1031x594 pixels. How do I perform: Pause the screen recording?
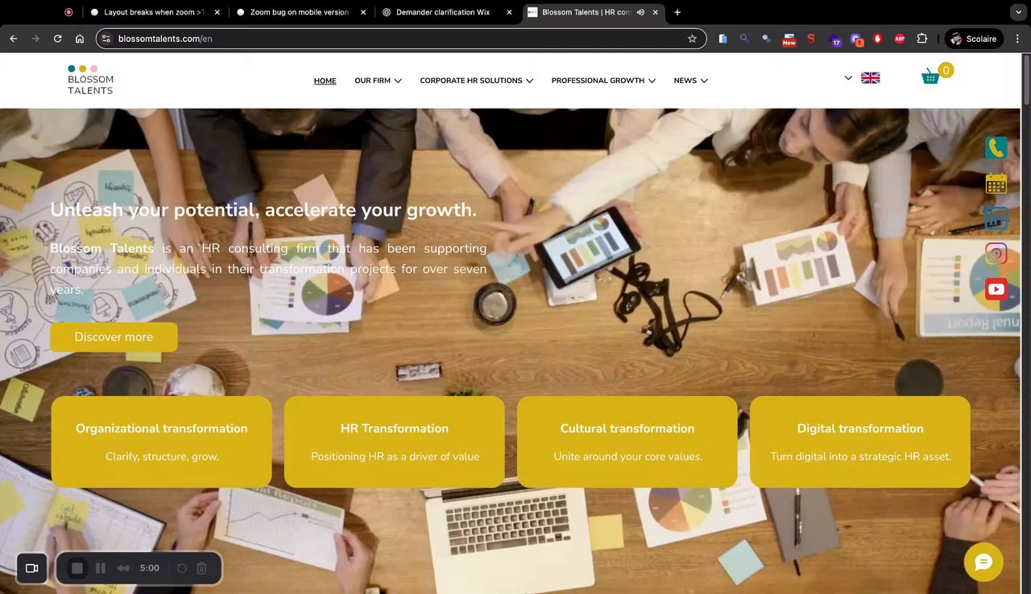point(101,568)
